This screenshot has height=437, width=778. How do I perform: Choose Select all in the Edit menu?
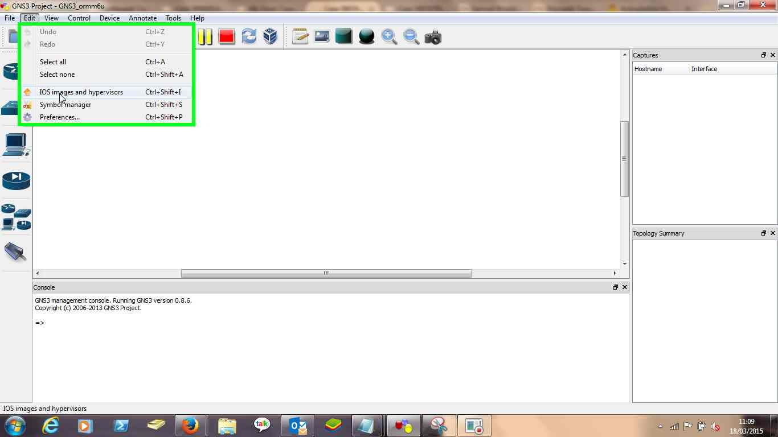107,62
